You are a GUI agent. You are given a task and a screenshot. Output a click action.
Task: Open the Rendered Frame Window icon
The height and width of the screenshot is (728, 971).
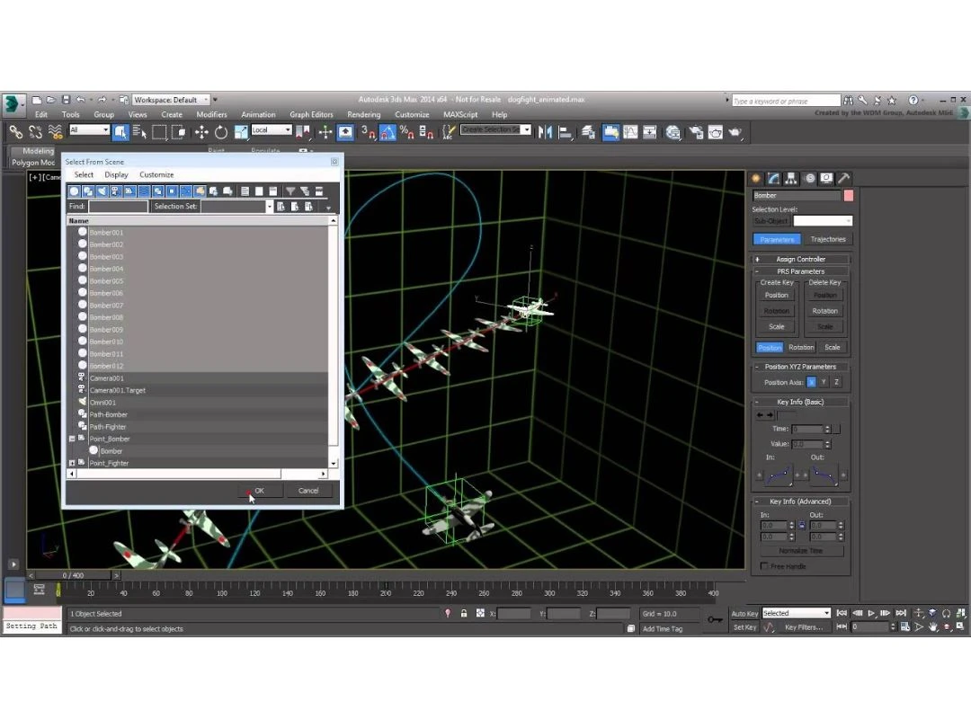[x=716, y=132]
